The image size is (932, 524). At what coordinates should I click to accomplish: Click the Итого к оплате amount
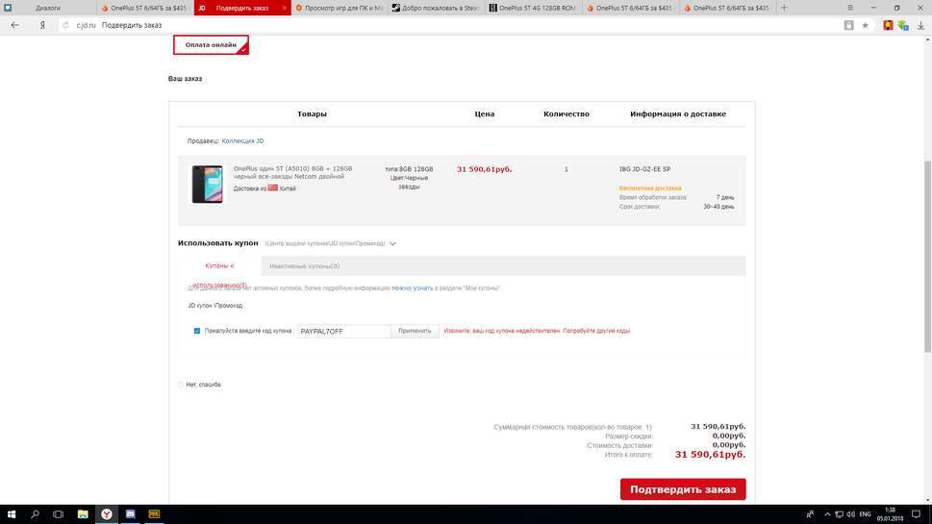710,455
